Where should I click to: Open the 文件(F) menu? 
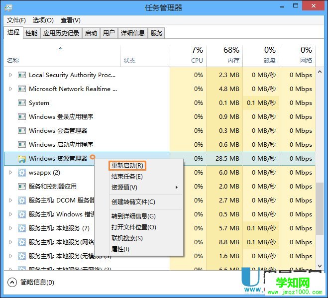[x=16, y=20]
